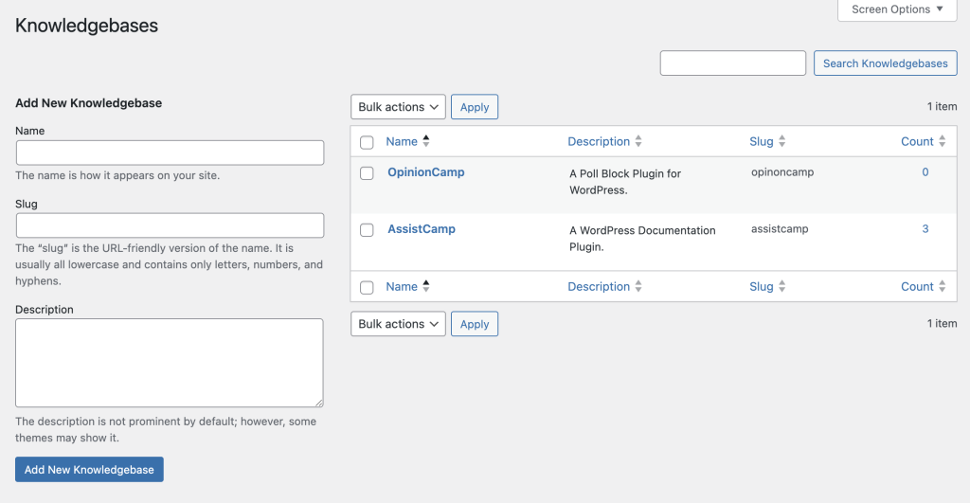Toggle select-all checkbox in table header
This screenshot has height=503, width=970.
coord(367,142)
